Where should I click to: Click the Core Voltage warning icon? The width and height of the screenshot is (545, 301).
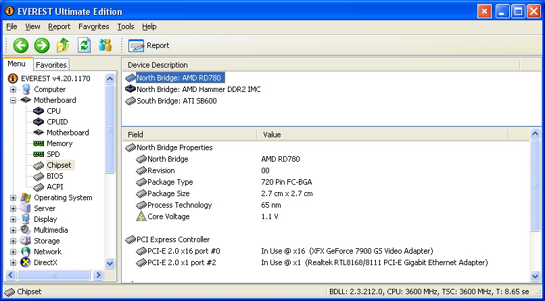pyautogui.click(x=141, y=216)
